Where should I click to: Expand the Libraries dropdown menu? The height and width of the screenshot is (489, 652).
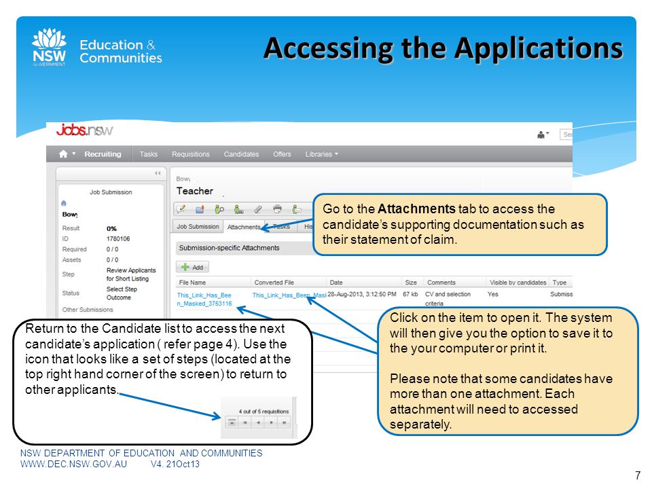[321, 154]
